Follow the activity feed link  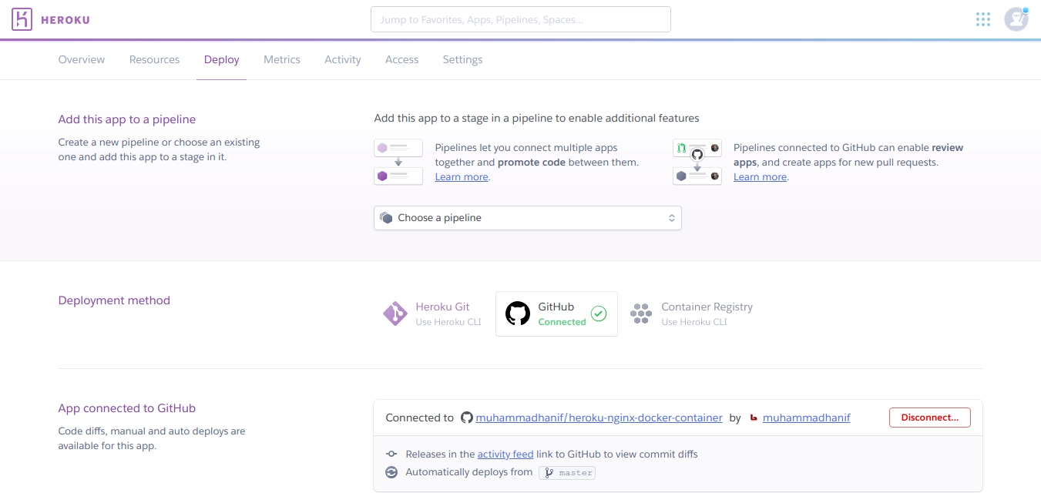505,454
